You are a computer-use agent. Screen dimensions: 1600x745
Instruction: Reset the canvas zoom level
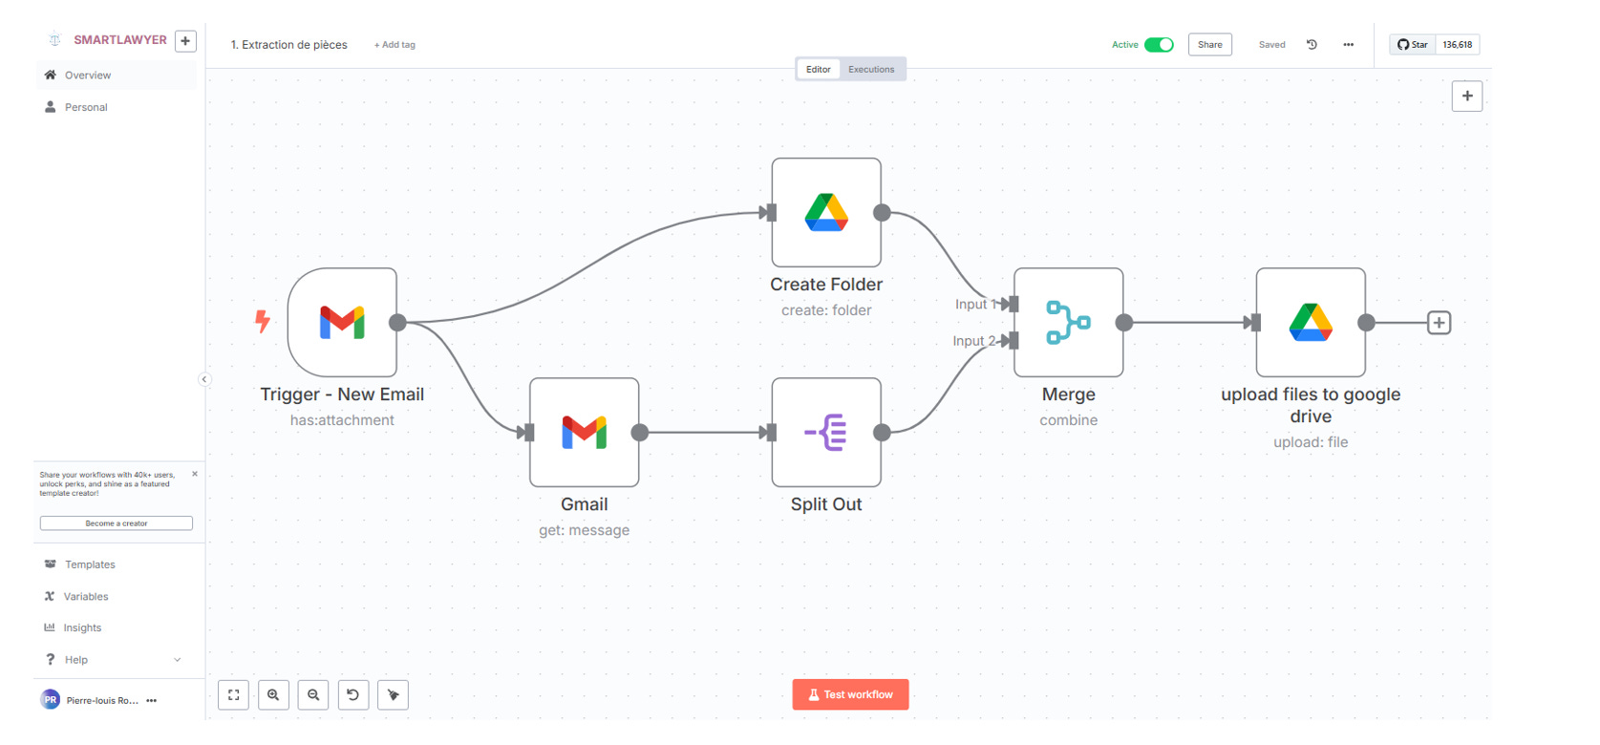coord(352,694)
